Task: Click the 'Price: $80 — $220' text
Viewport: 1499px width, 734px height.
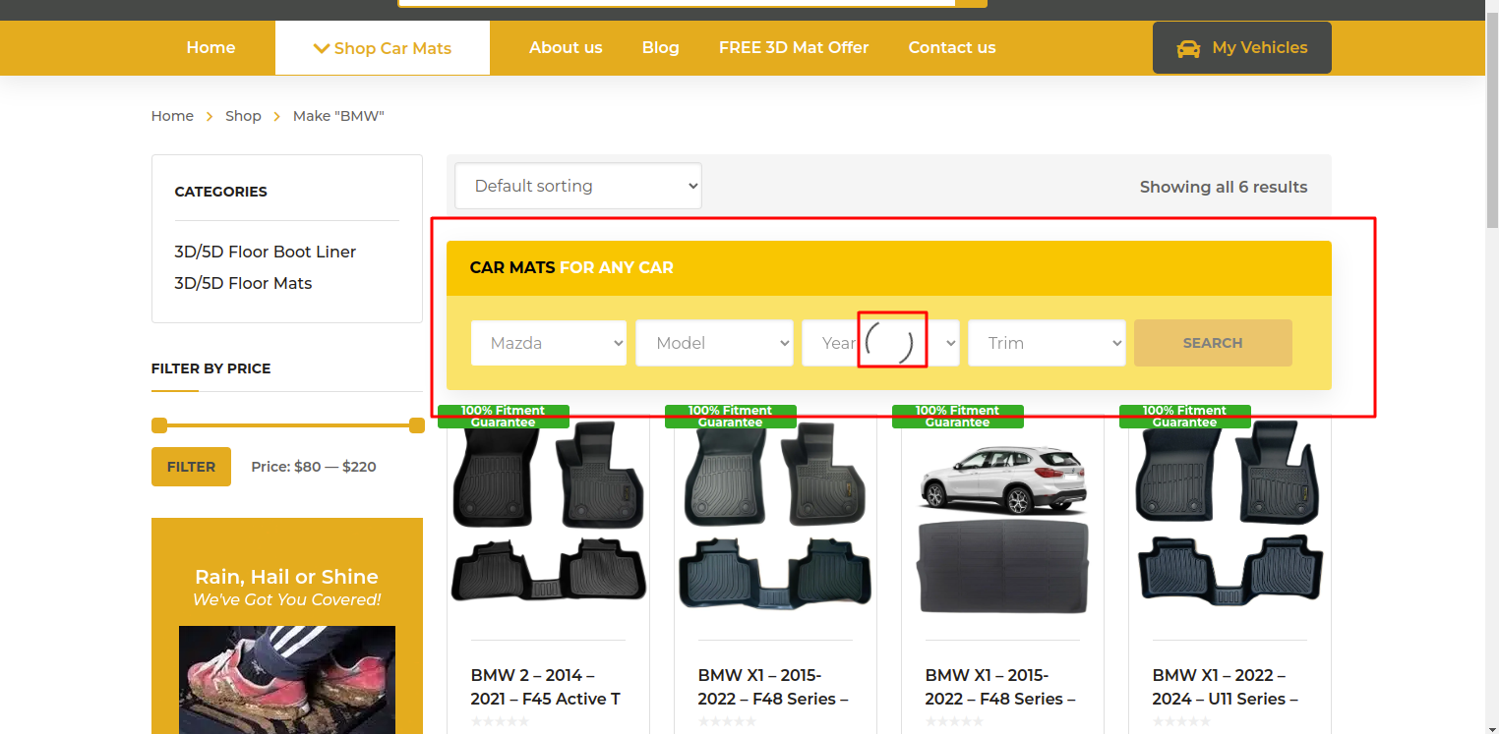Action: (x=314, y=467)
